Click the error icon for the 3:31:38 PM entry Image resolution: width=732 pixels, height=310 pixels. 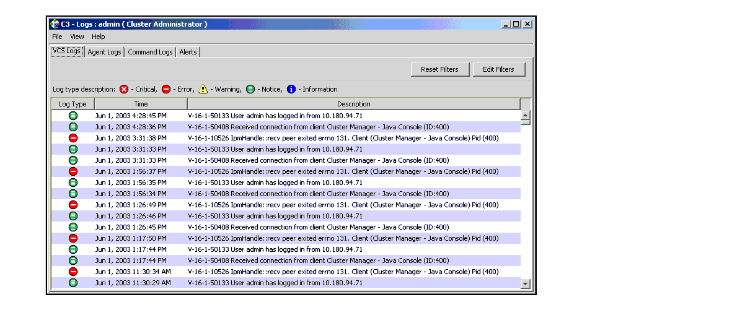coord(73,138)
